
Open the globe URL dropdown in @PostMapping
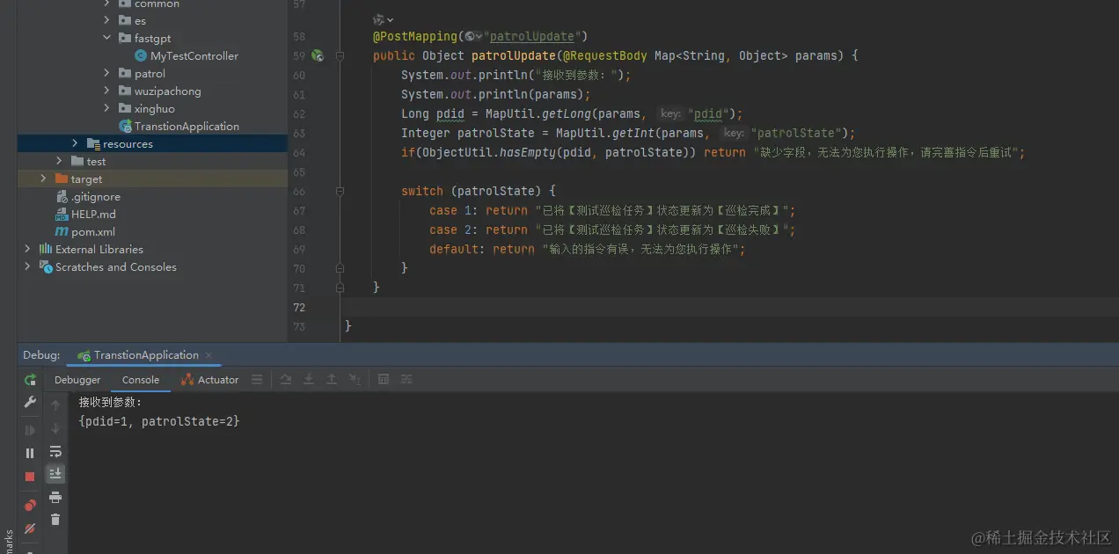tap(474, 37)
